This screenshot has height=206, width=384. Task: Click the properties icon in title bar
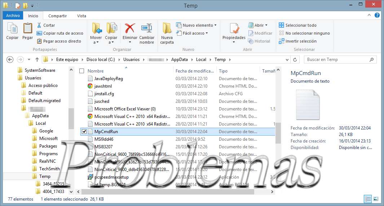[x=17, y=5]
